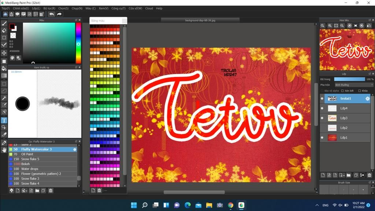Select the Gradient tool

4,76
